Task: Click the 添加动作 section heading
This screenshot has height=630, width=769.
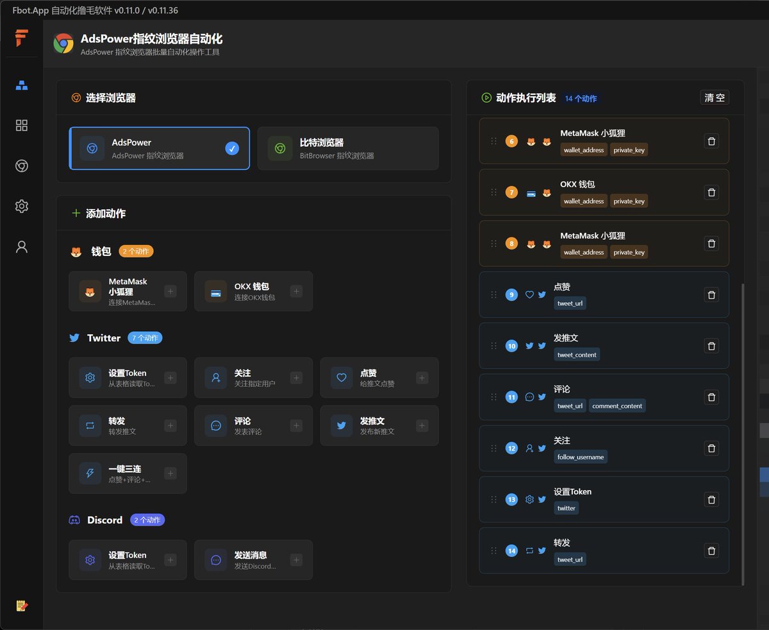Action: click(106, 214)
